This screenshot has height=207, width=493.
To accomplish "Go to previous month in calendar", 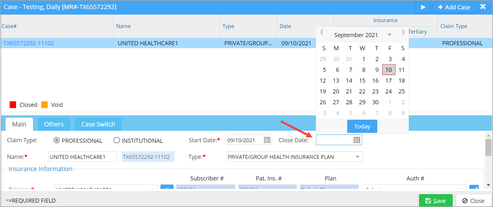I will (322, 32).
